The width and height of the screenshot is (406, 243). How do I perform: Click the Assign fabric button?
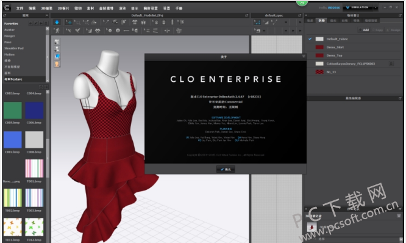coord(393,30)
